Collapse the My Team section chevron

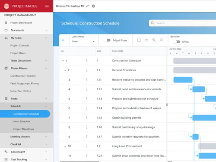pos(46,38)
